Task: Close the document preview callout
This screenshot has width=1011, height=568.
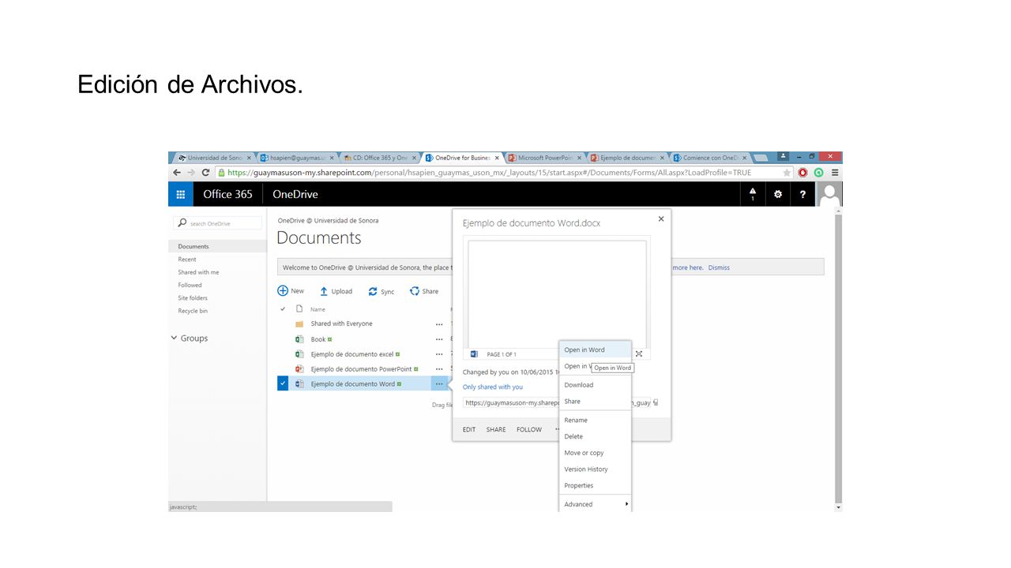Action: (661, 219)
